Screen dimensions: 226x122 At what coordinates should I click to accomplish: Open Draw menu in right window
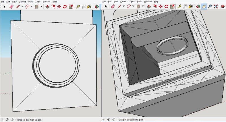132,2
